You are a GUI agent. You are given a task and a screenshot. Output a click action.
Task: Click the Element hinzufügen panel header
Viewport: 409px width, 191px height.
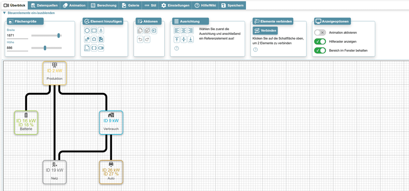(103, 21)
